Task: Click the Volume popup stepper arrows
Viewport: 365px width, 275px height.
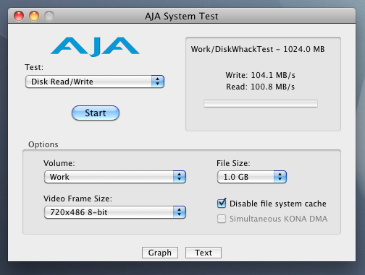Action: [180, 177]
